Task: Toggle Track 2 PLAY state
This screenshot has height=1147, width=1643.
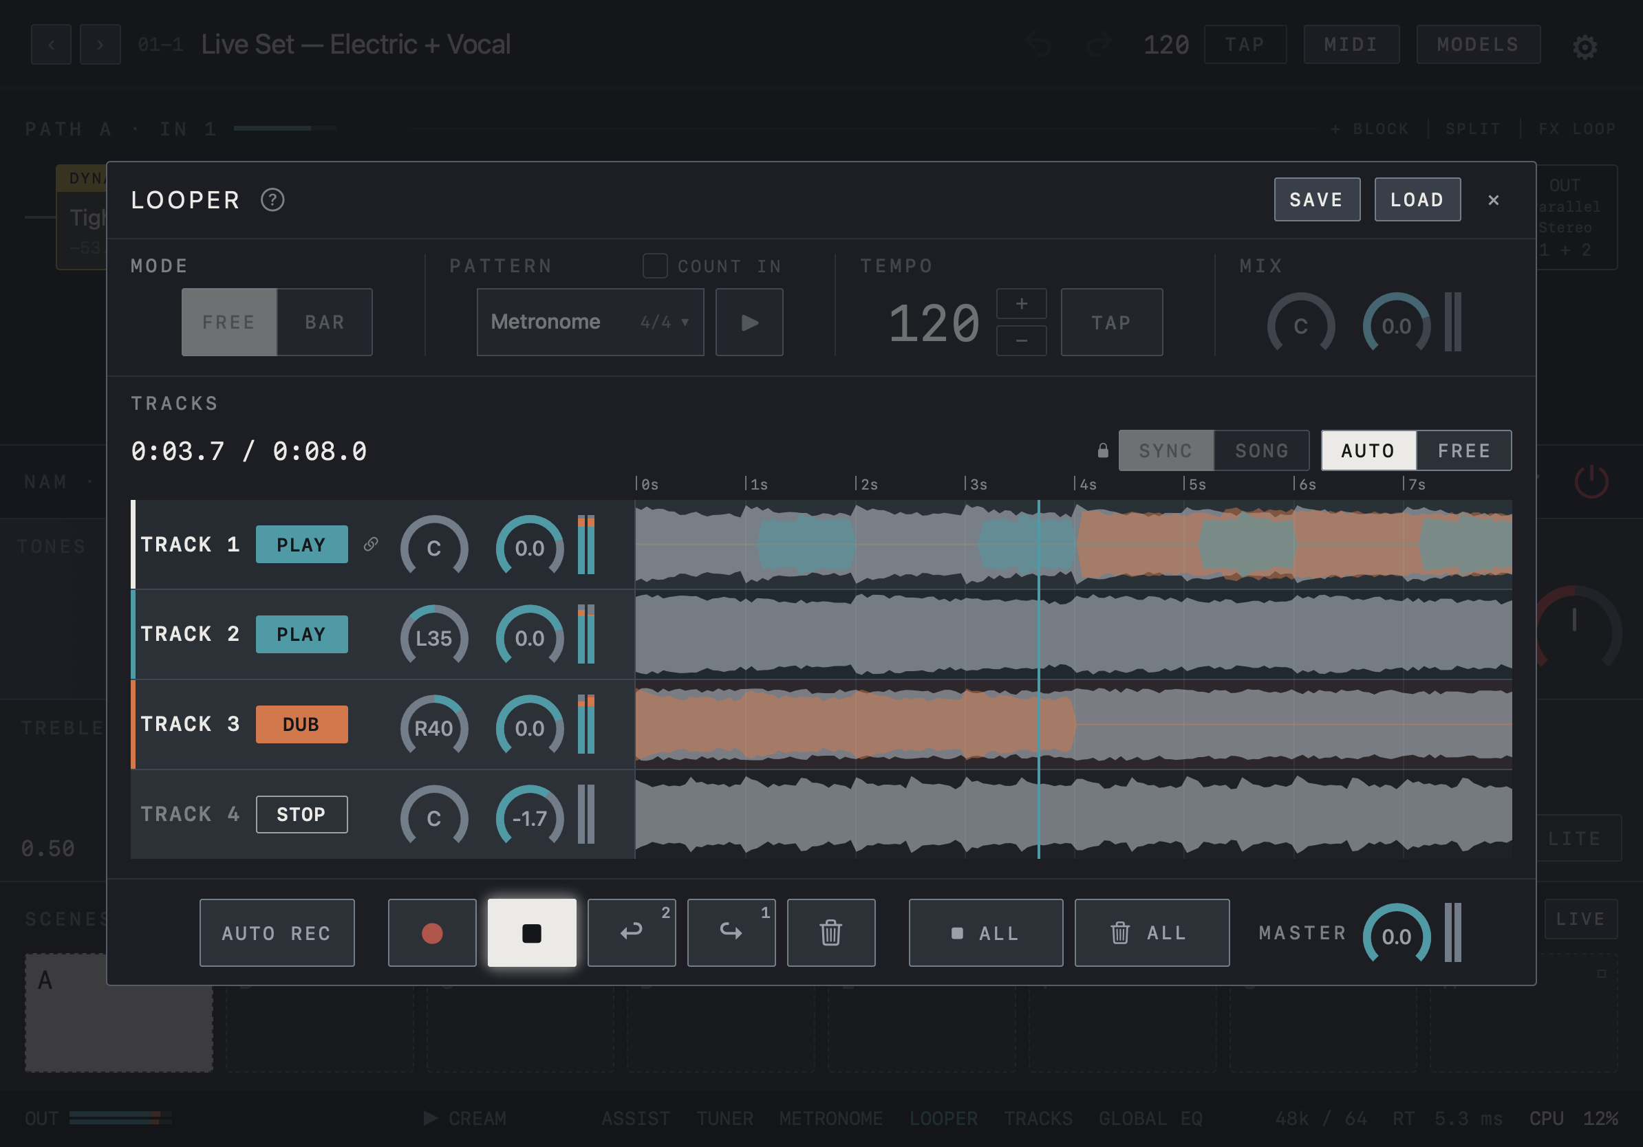Action: click(x=301, y=634)
